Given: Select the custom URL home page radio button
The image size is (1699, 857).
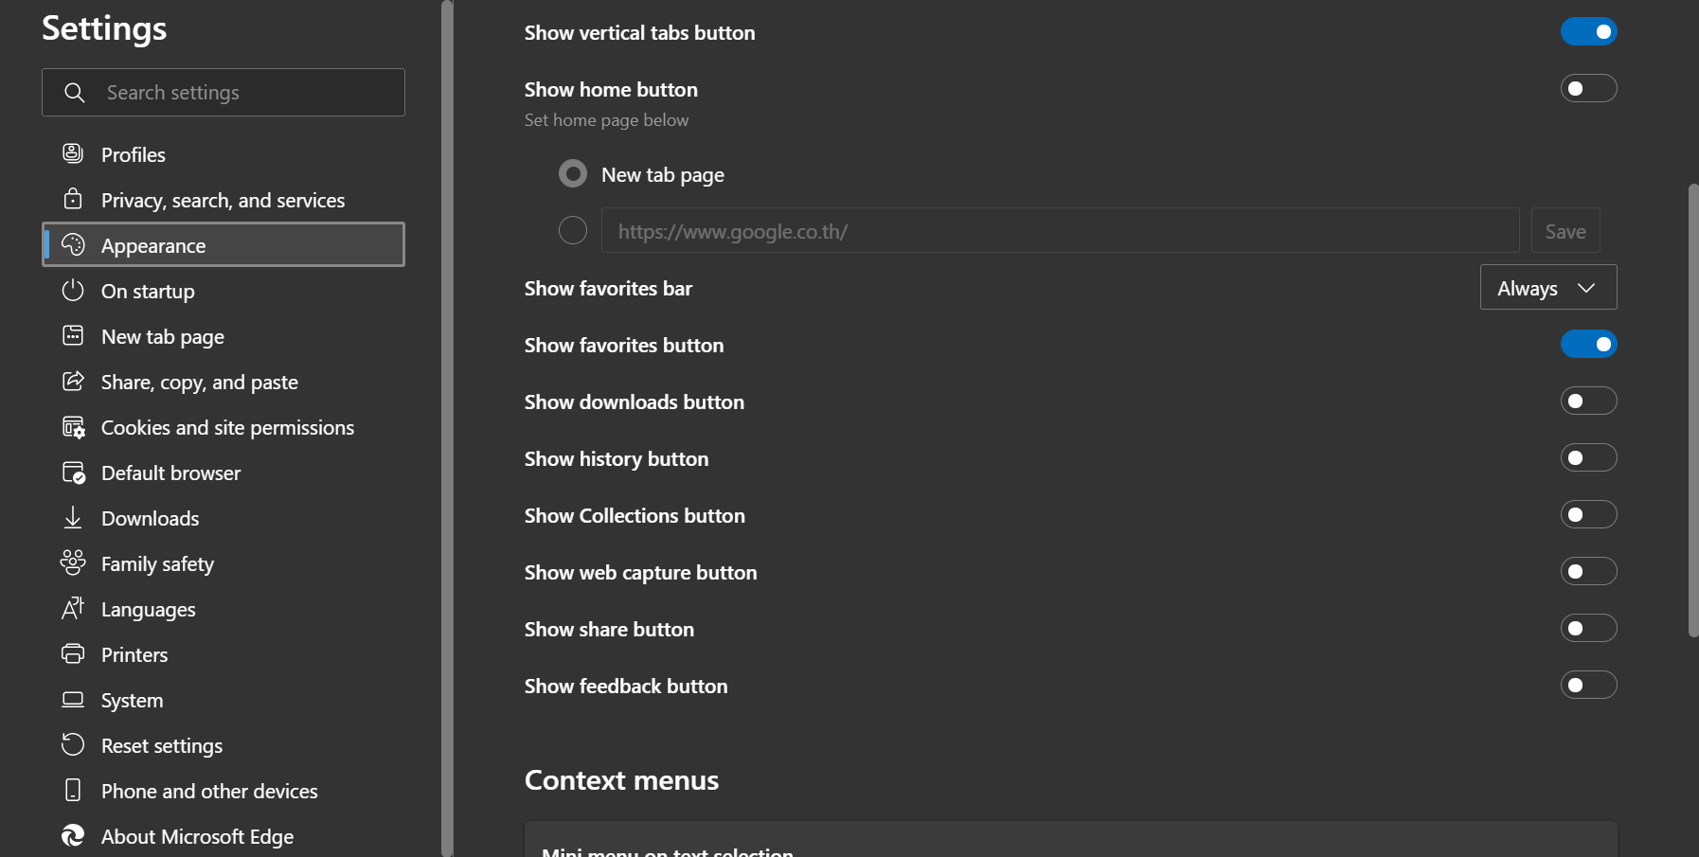Looking at the screenshot, I should 573,230.
